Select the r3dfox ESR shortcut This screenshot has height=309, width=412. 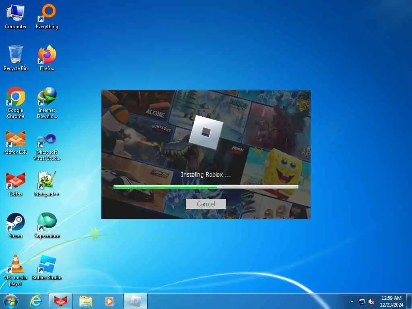click(16, 142)
